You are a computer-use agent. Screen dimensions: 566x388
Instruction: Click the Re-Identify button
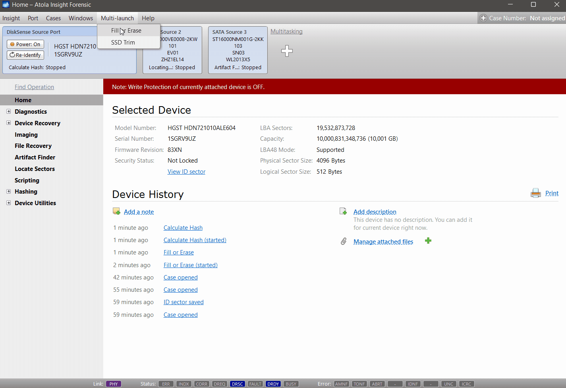click(25, 55)
